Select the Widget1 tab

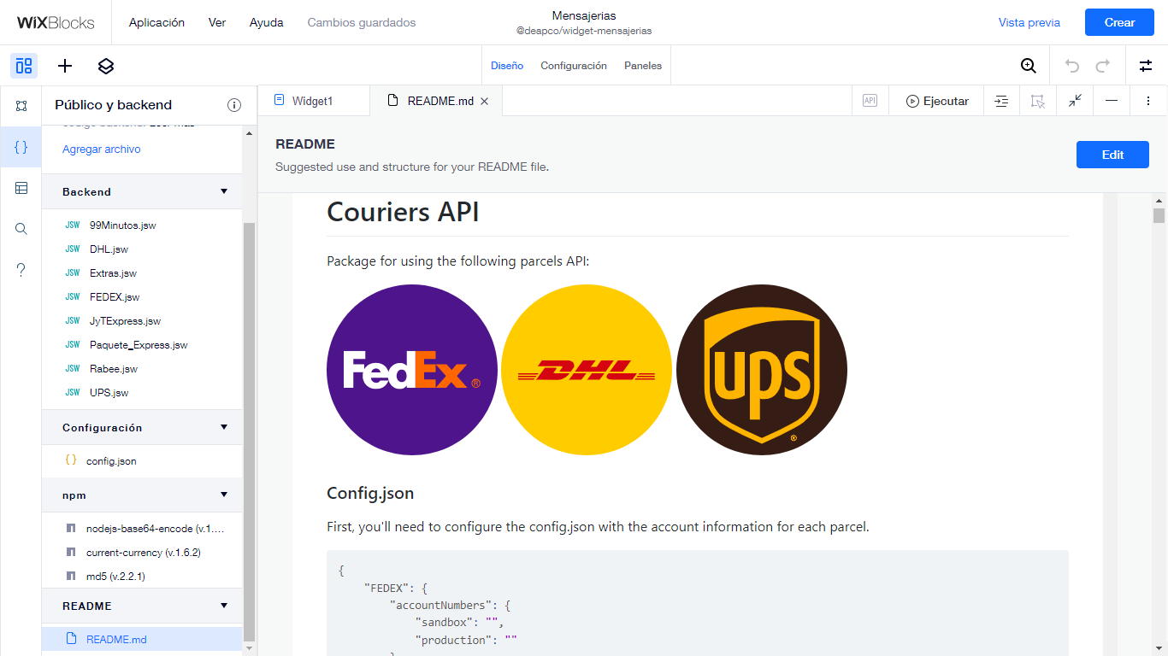(314, 101)
